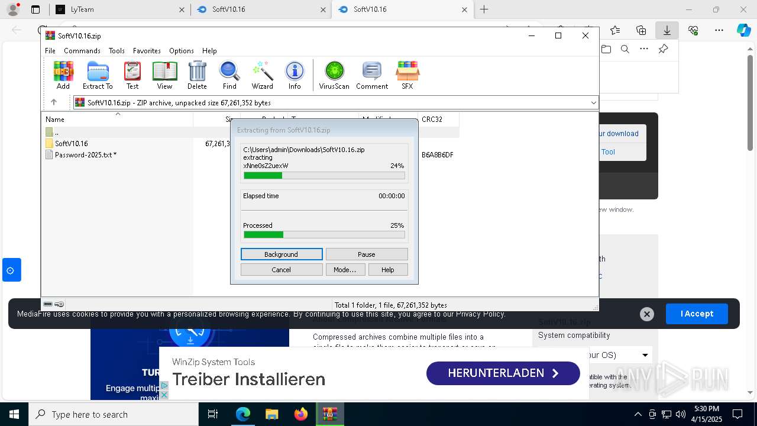This screenshot has width=757, height=426.
Task: Click the Extract To toolbar icon
Action: [98, 75]
